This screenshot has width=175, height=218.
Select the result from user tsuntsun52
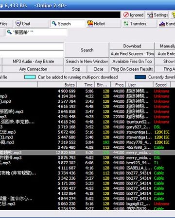click(x=87, y=122)
